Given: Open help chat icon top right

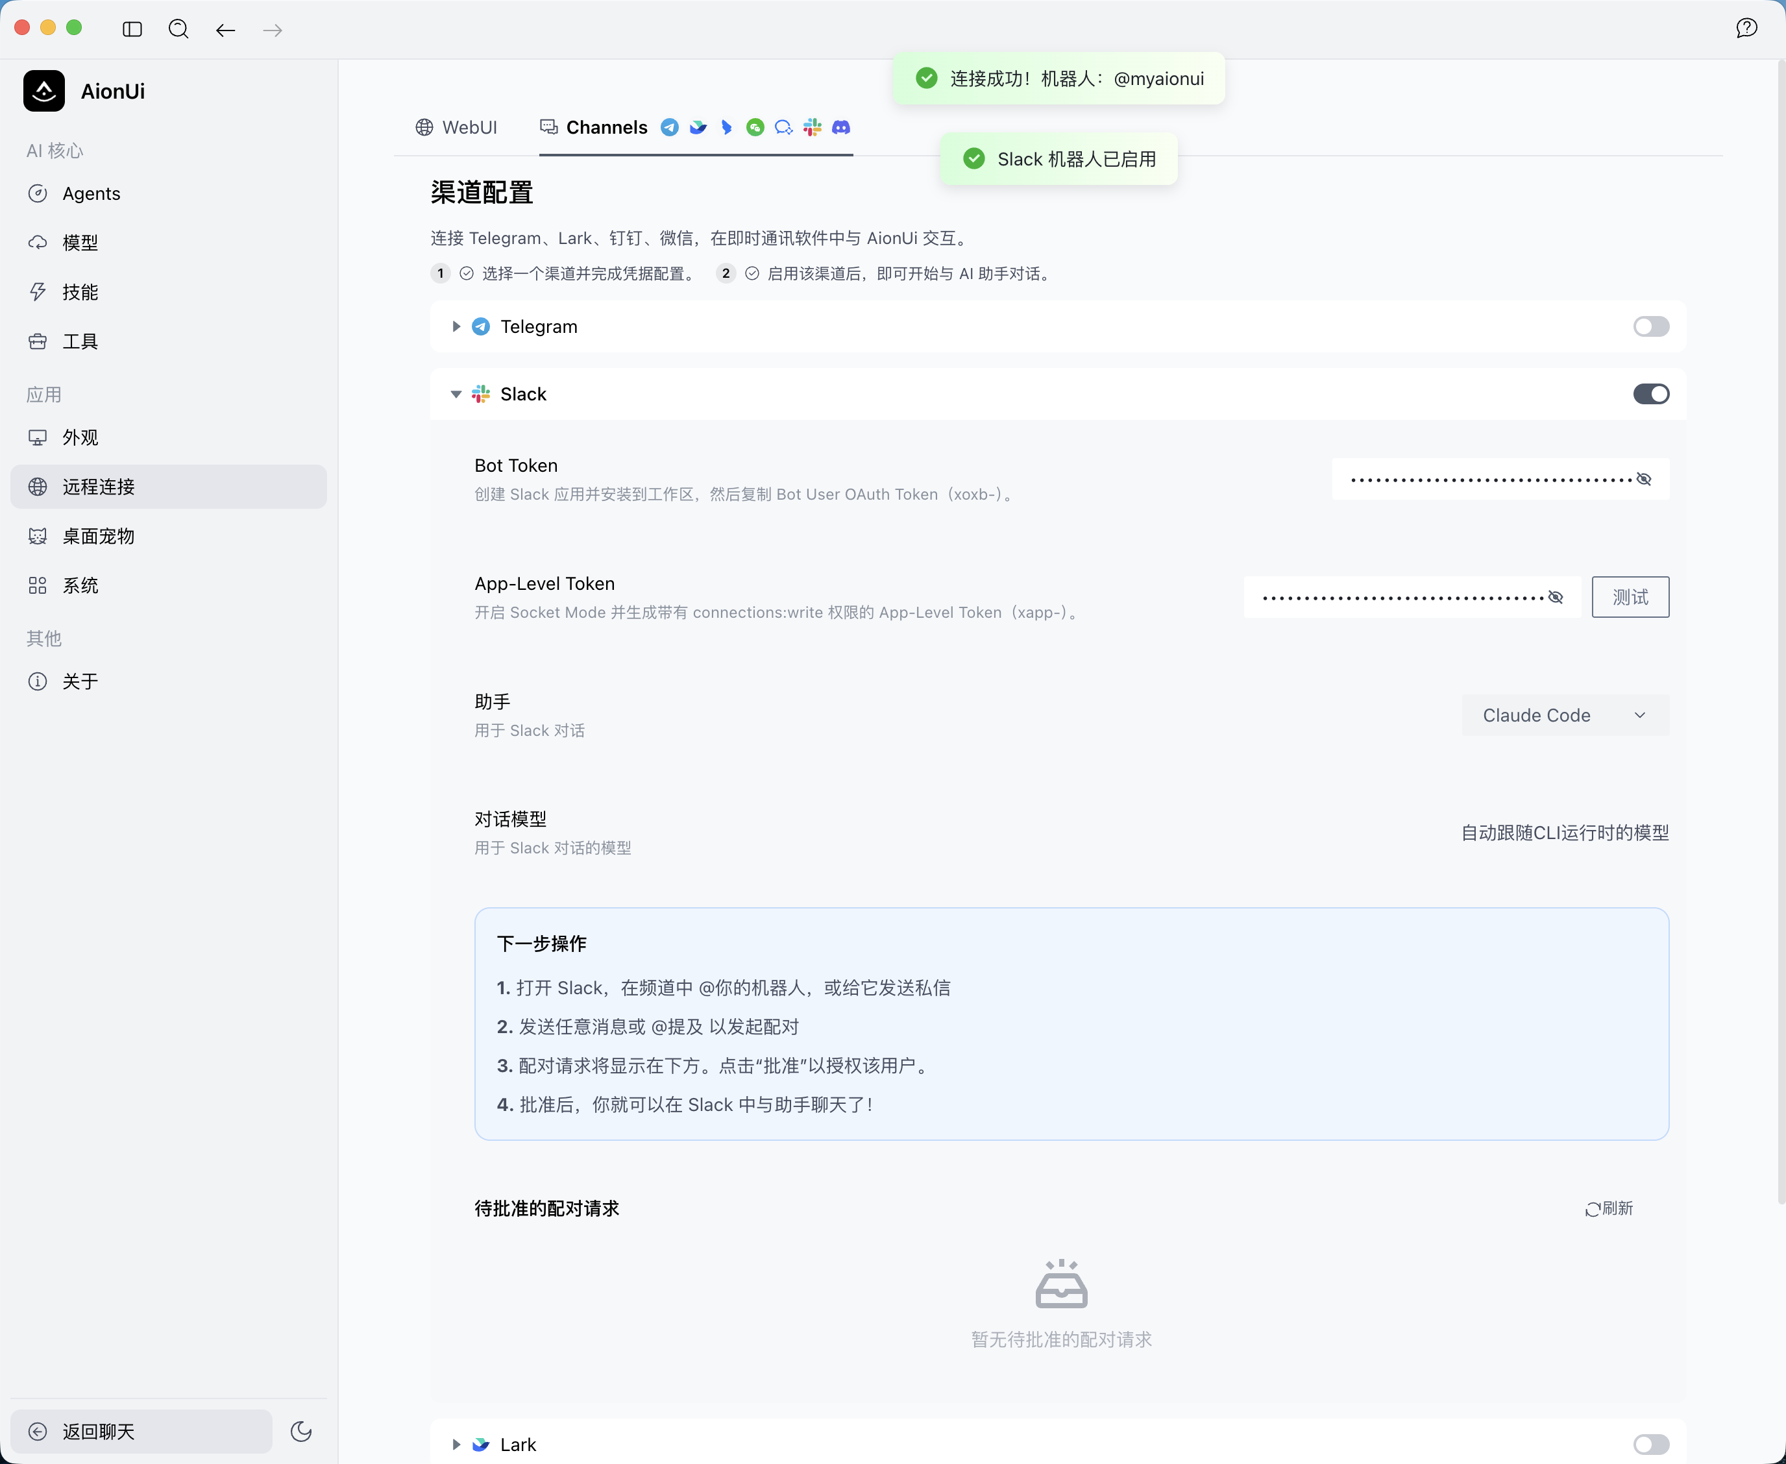Looking at the screenshot, I should point(1746,28).
